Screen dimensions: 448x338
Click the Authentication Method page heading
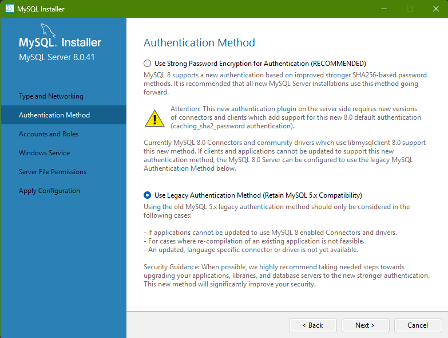point(199,43)
